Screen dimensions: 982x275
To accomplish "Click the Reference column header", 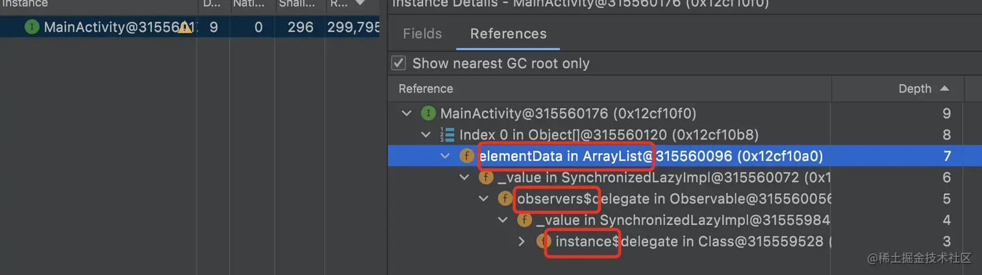I will (426, 89).
